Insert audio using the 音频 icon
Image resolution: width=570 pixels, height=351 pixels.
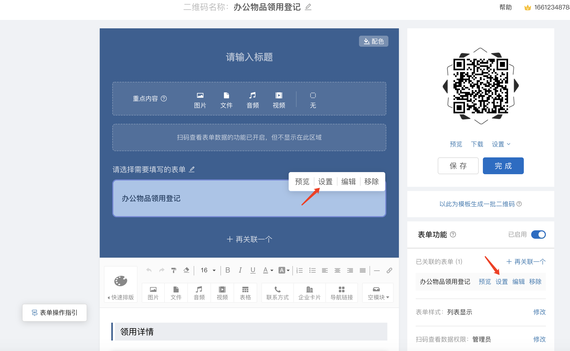point(199,292)
